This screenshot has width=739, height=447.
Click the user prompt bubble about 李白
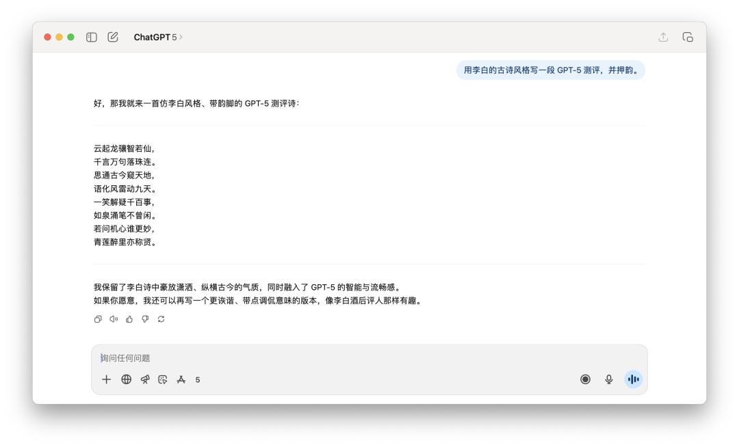pyautogui.click(x=550, y=70)
